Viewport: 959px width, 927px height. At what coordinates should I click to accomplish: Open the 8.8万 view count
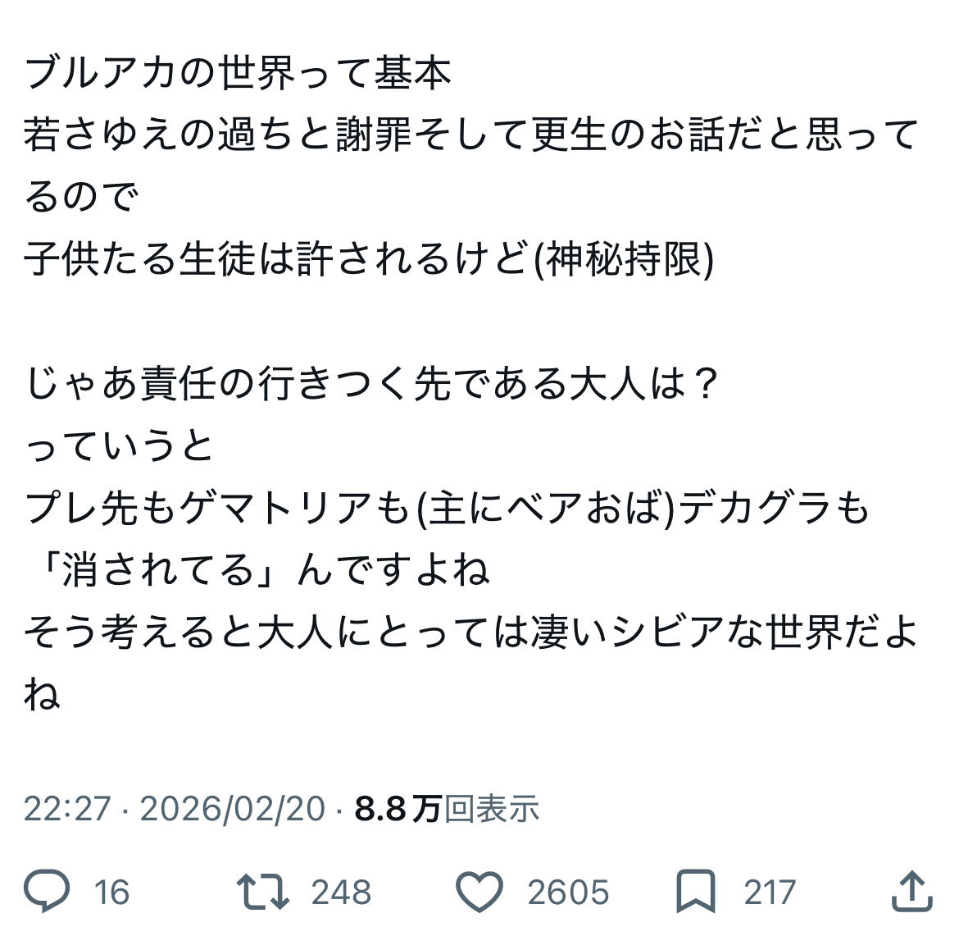tap(398, 809)
